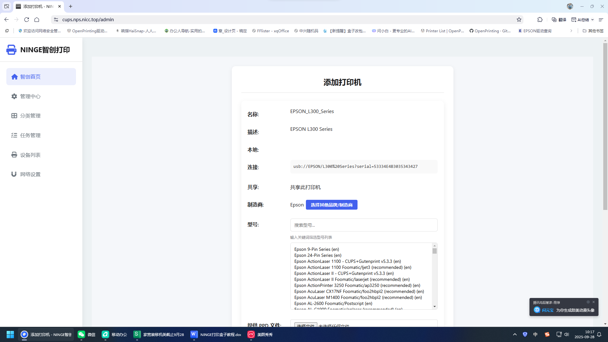Click the 选择文件 PPD file button
The width and height of the screenshot is (608, 342).
coord(306,325)
